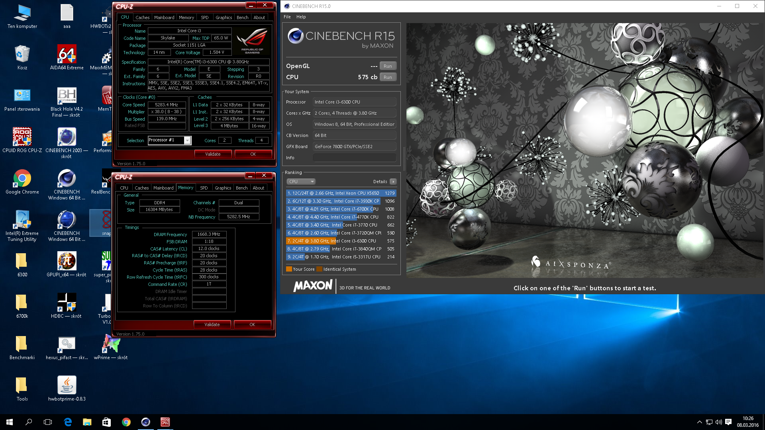Screen dimensions: 765x430
Task: Launch CPUID ROG CPU-Z desktop shortcut
Action: (22, 141)
